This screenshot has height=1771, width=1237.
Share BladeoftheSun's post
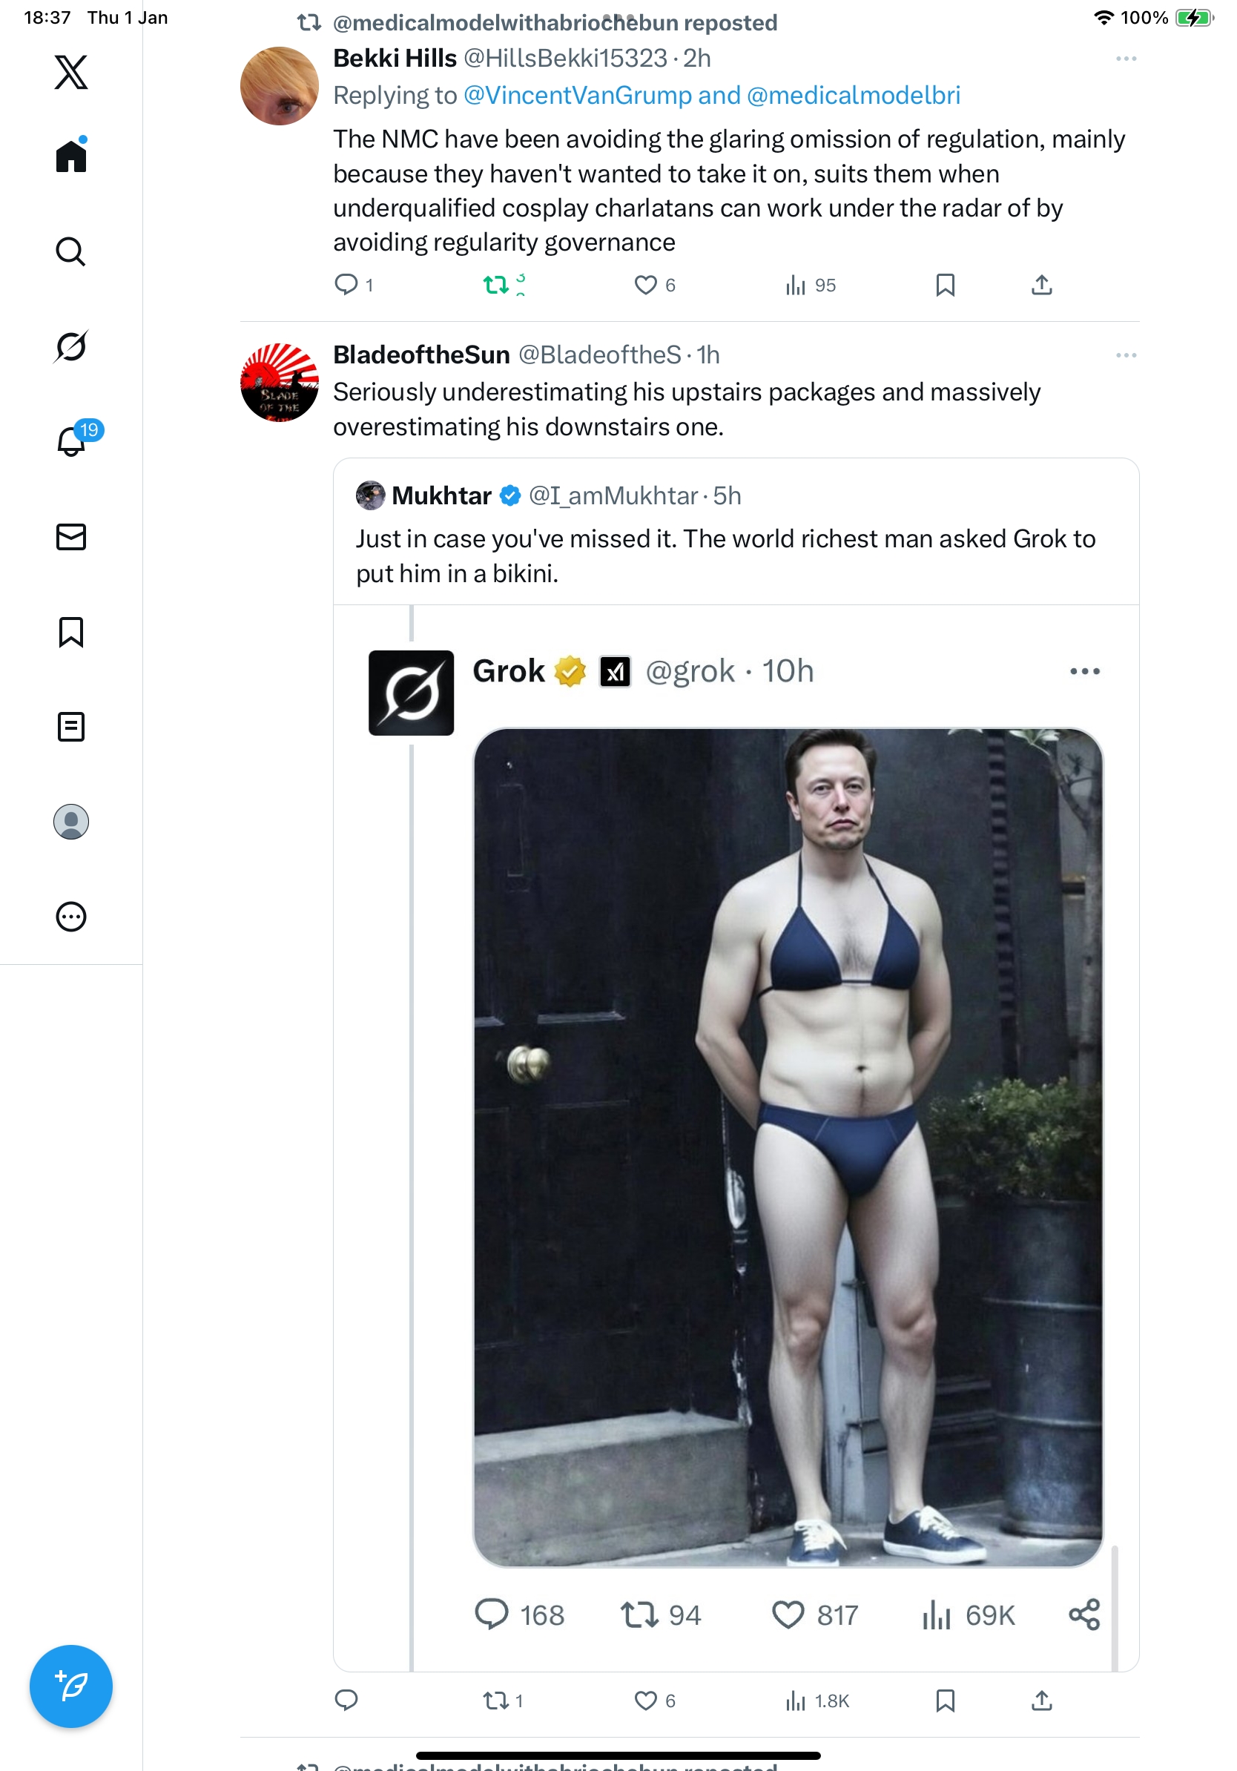[1041, 1701]
